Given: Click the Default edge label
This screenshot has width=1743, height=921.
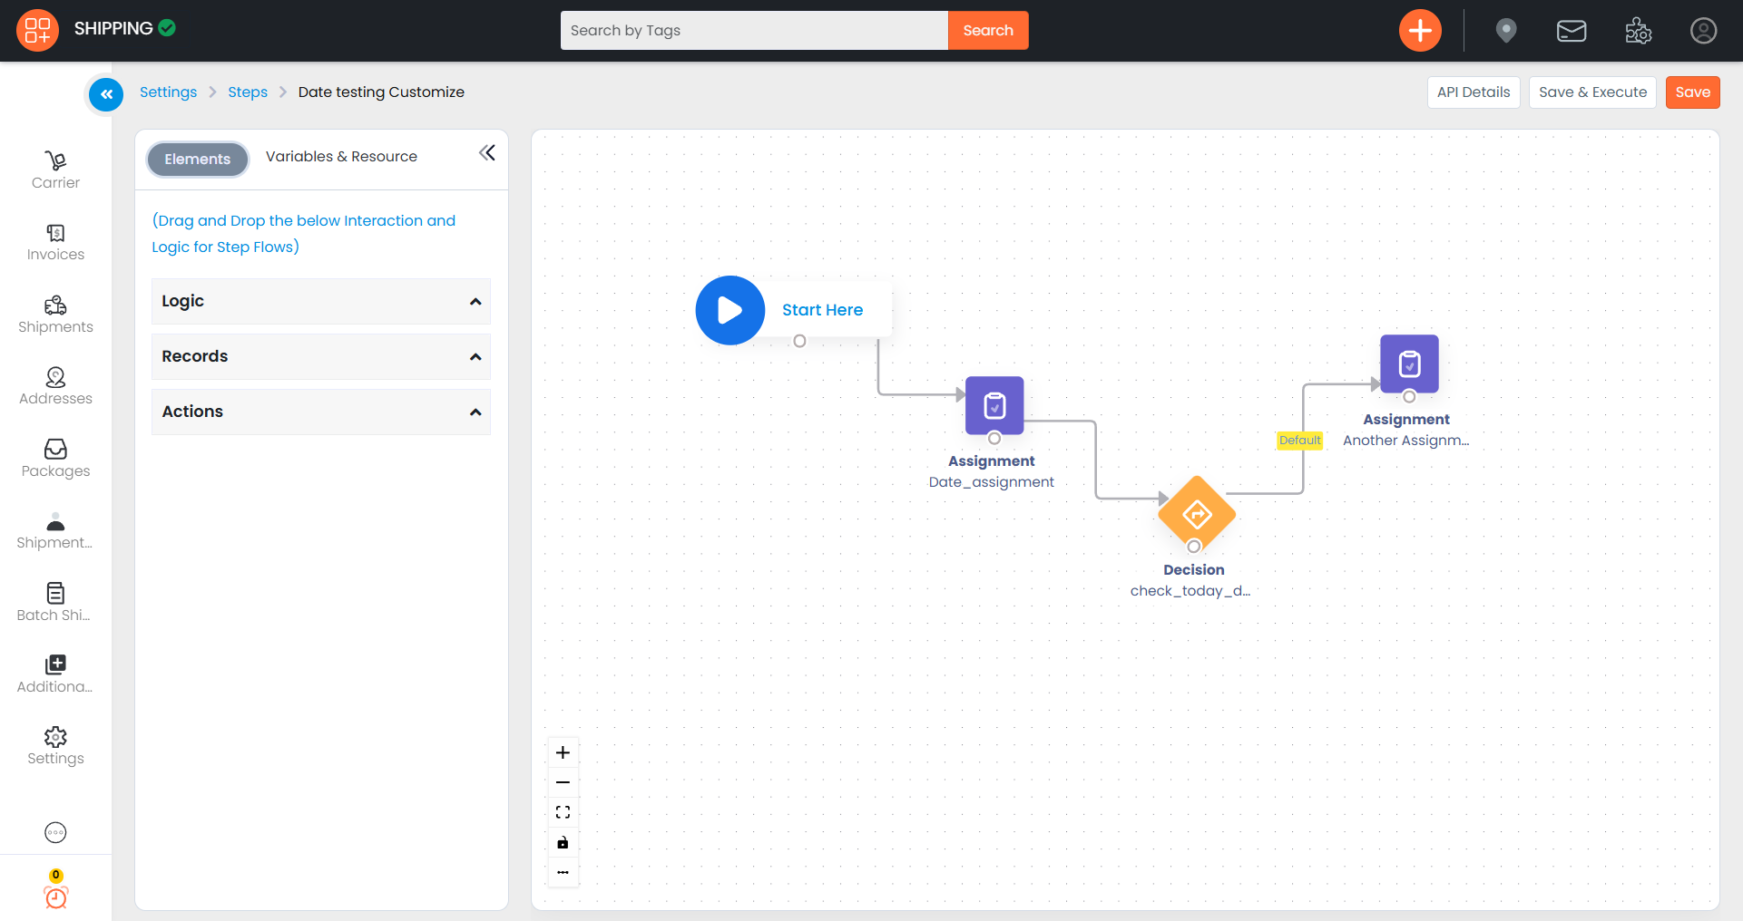Looking at the screenshot, I should pos(1299,441).
